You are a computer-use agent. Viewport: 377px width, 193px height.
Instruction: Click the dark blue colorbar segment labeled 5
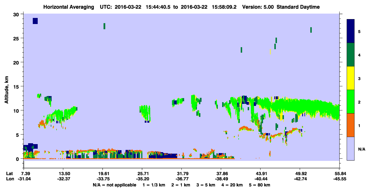(x=351, y=31)
